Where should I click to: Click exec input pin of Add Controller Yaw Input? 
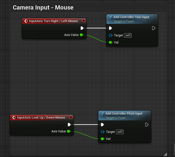click(110, 28)
